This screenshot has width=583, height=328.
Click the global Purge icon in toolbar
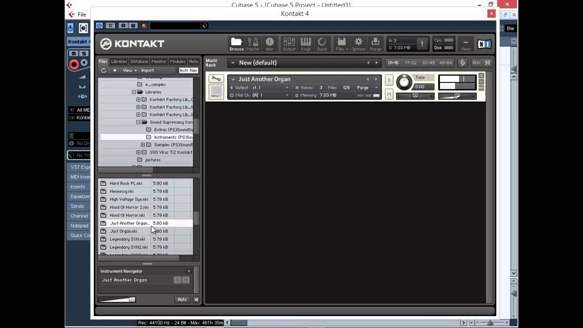tap(376, 44)
